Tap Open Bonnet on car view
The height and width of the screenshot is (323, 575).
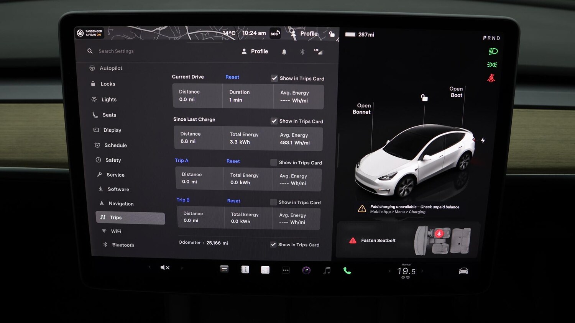pyautogui.click(x=361, y=109)
